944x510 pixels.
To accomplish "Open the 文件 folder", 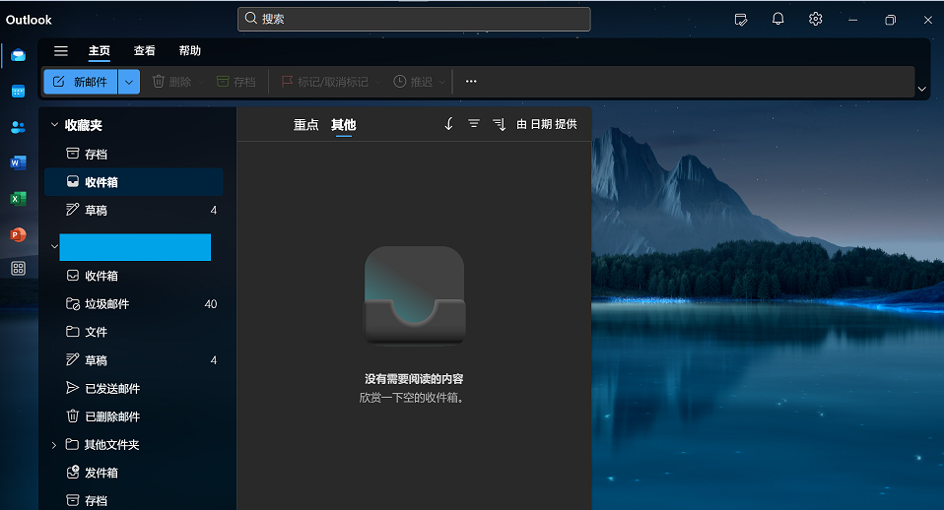I will pos(134,332).
